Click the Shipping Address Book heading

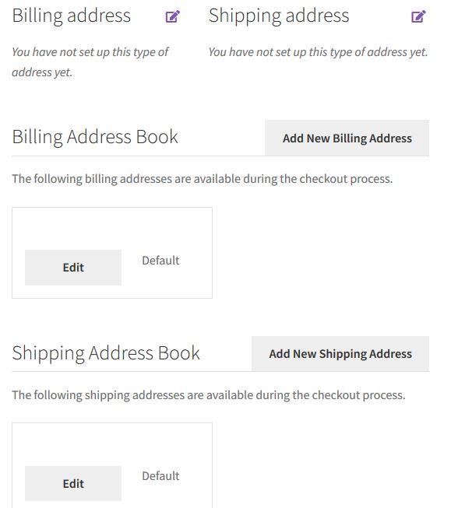[106, 353]
